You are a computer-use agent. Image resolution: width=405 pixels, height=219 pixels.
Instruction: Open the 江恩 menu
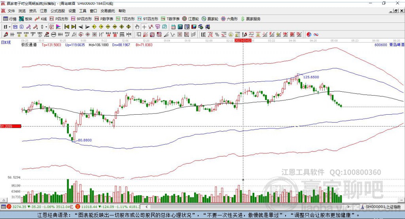point(44,11)
